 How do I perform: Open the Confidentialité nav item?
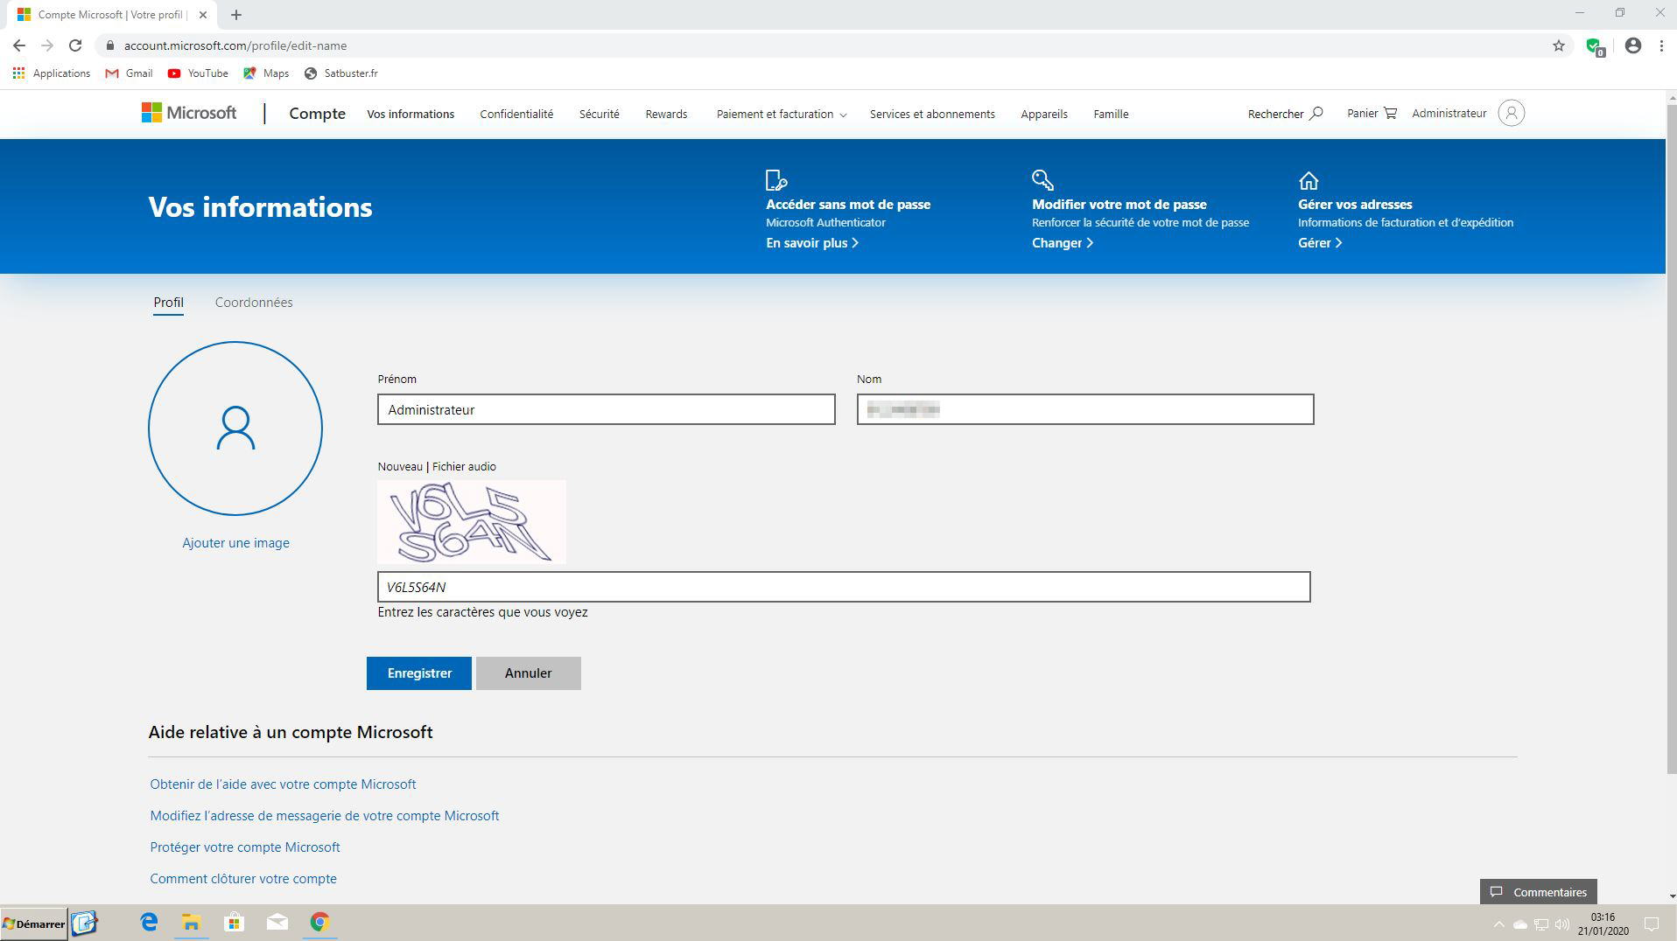click(x=516, y=114)
